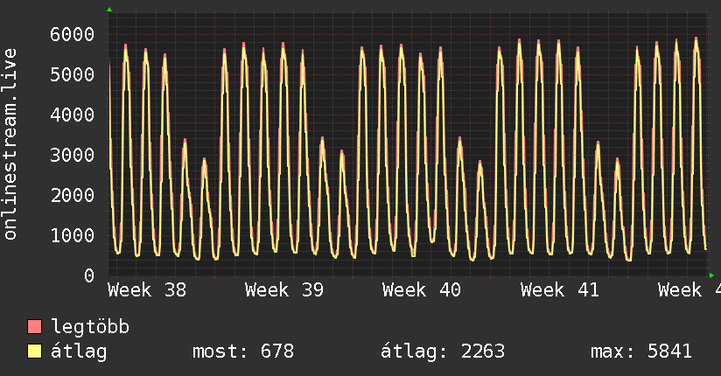The width and height of the screenshot is (721, 376).
Task: Click the 'max: 5841' statistic
Action: [641, 352]
